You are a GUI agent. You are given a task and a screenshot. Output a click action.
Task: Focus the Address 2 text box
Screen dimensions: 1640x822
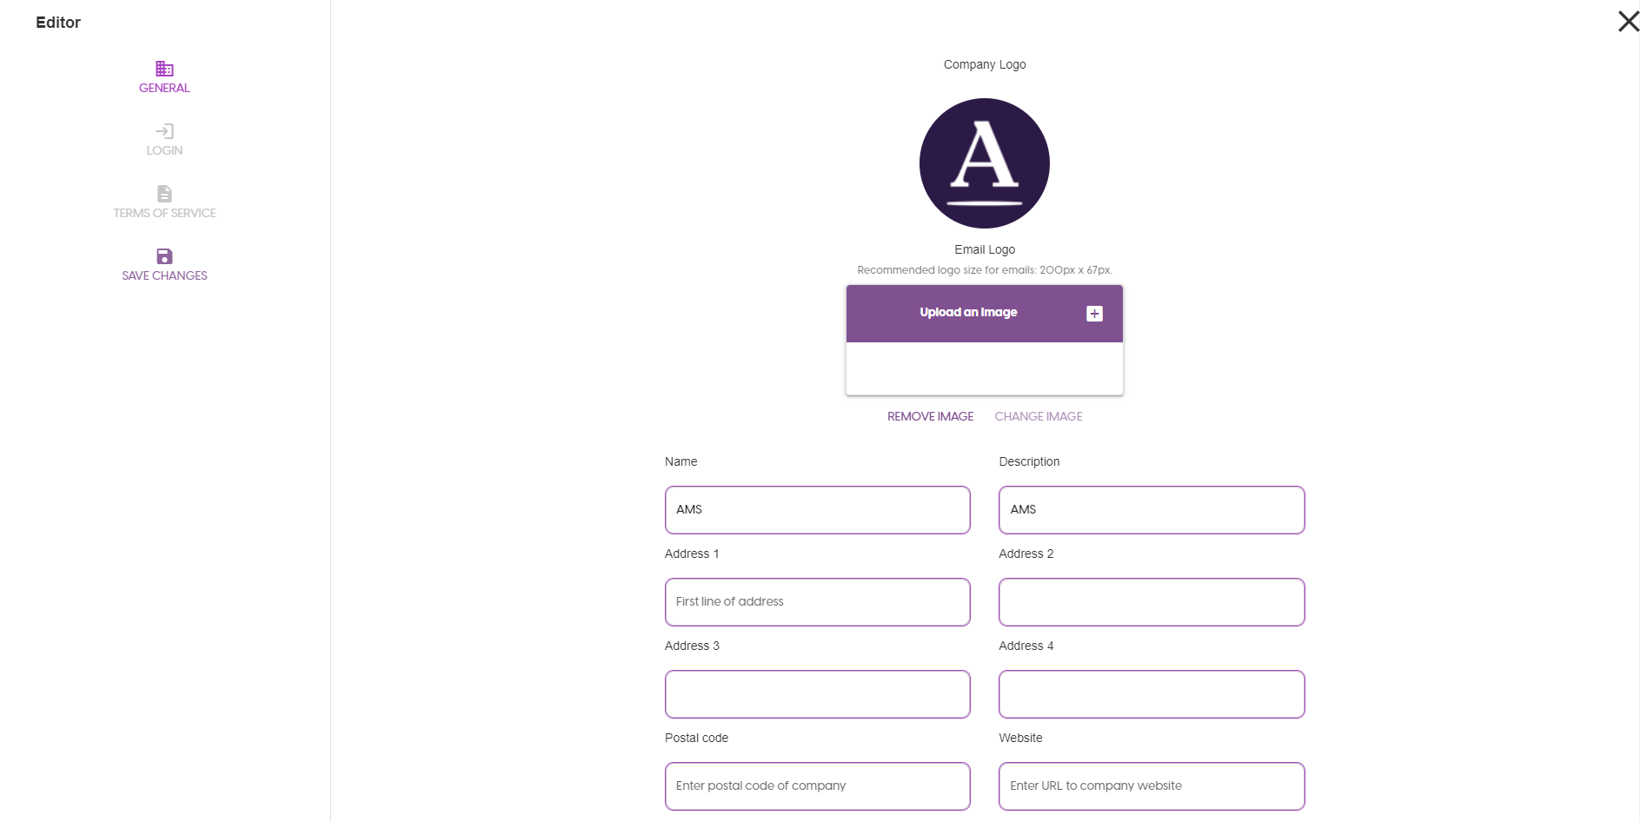click(x=1151, y=602)
